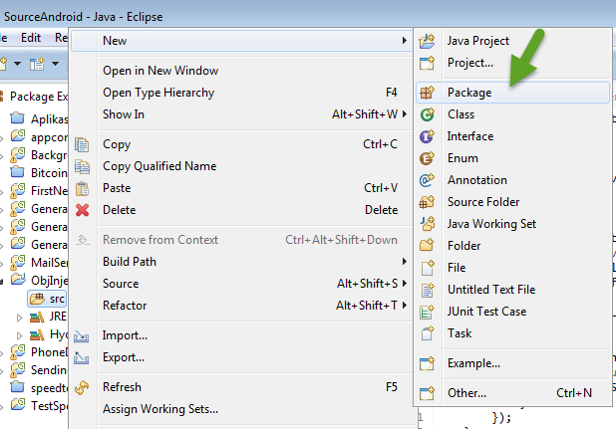Select the Phone project in tree
This screenshot has height=429, width=616.
click(x=39, y=352)
